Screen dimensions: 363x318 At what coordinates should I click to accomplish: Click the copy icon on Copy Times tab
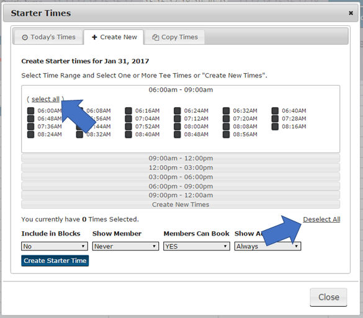[155, 37]
